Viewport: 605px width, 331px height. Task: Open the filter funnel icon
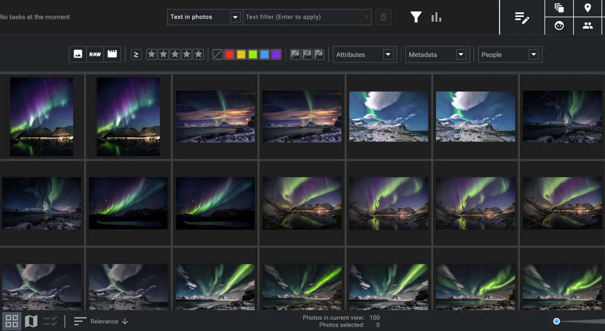pos(416,17)
